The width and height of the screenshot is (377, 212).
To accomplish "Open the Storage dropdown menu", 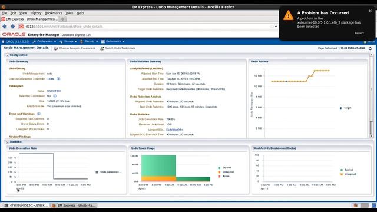I will pyautogui.click(x=68, y=41).
